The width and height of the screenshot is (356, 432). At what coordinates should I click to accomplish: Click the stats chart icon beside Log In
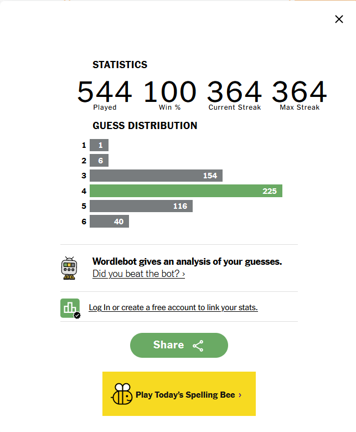click(70, 308)
